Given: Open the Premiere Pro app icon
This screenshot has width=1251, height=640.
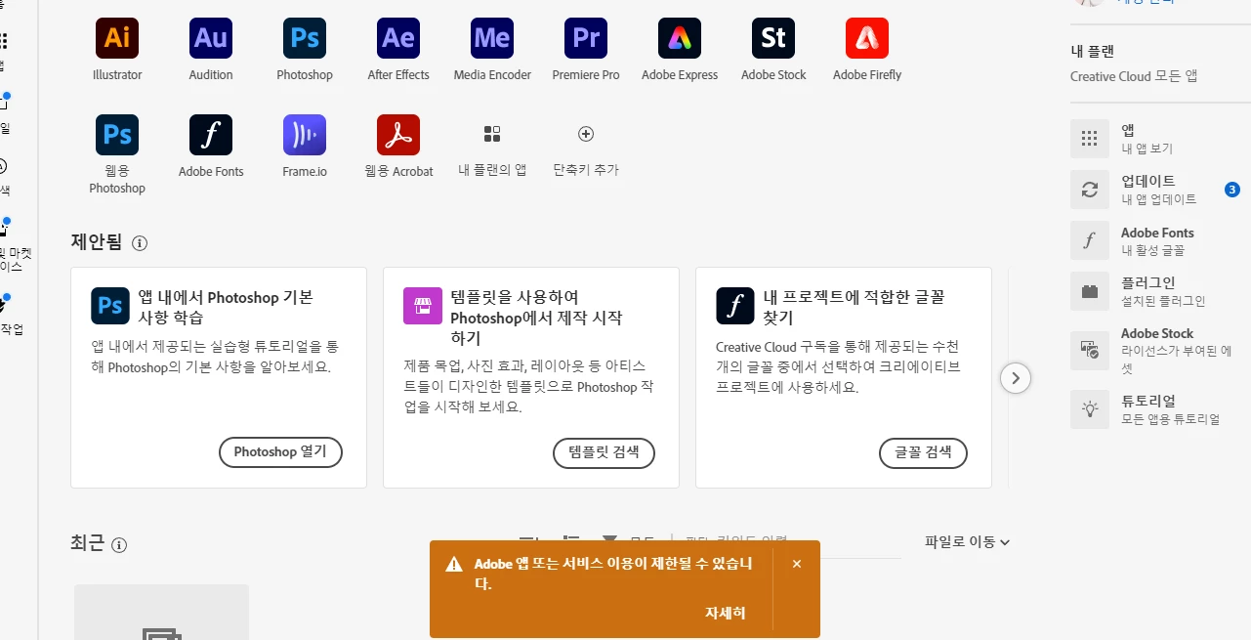Looking at the screenshot, I should click(x=586, y=38).
